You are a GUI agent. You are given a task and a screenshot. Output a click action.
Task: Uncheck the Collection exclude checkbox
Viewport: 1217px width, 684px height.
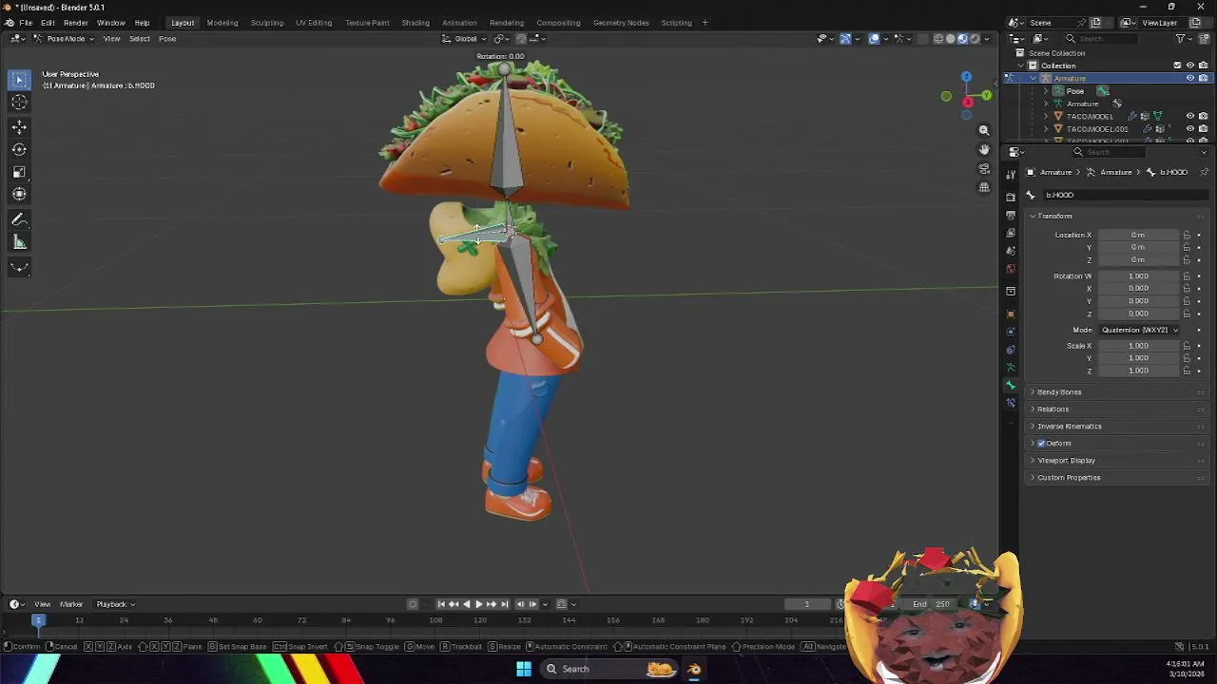[x=1178, y=66]
